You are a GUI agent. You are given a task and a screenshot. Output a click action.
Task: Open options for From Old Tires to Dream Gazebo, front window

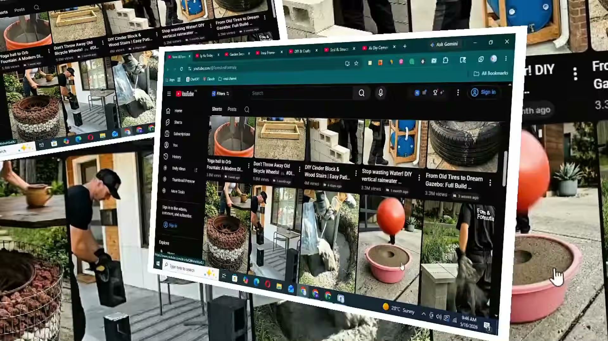point(490,183)
